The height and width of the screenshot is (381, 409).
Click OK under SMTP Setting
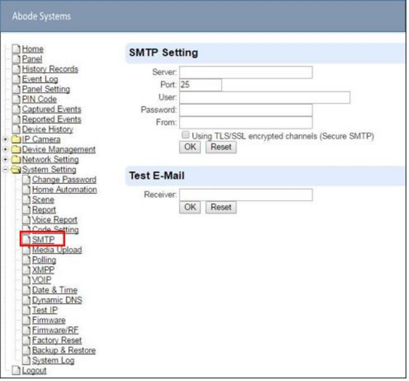coord(190,147)
